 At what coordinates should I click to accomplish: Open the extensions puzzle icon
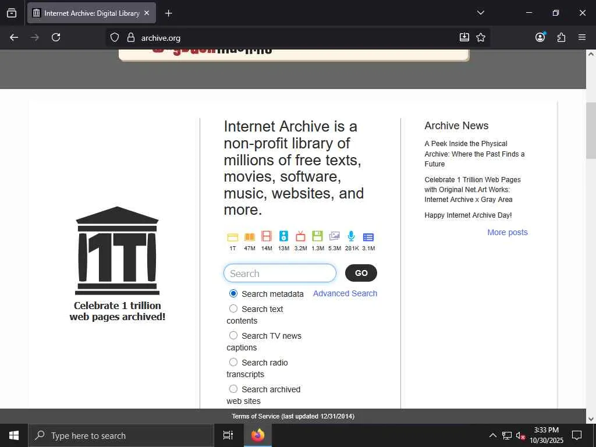tap(561, 37)
